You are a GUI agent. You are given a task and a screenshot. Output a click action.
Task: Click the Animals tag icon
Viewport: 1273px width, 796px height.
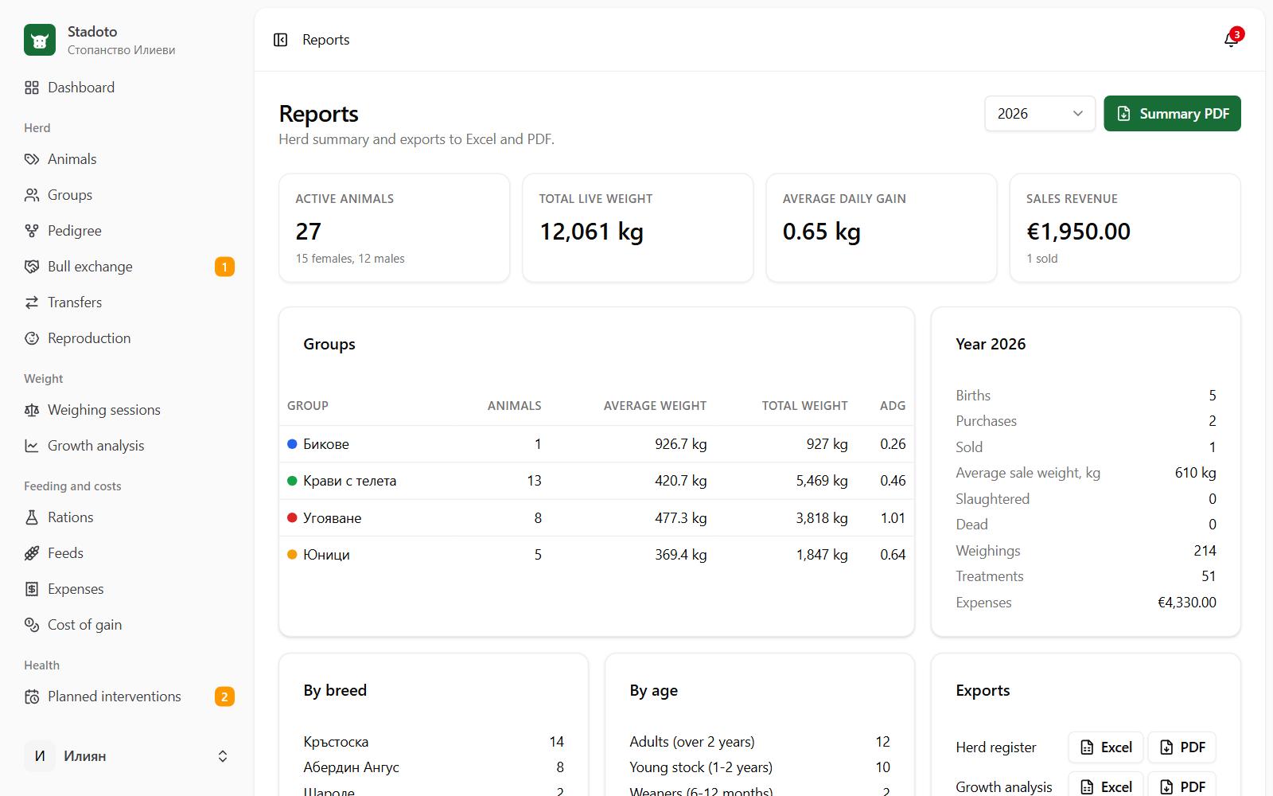(32, 159)
